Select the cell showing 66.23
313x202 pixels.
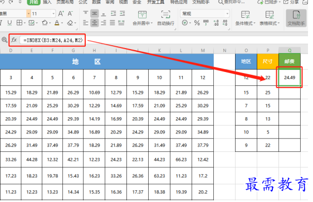point(181,160)
